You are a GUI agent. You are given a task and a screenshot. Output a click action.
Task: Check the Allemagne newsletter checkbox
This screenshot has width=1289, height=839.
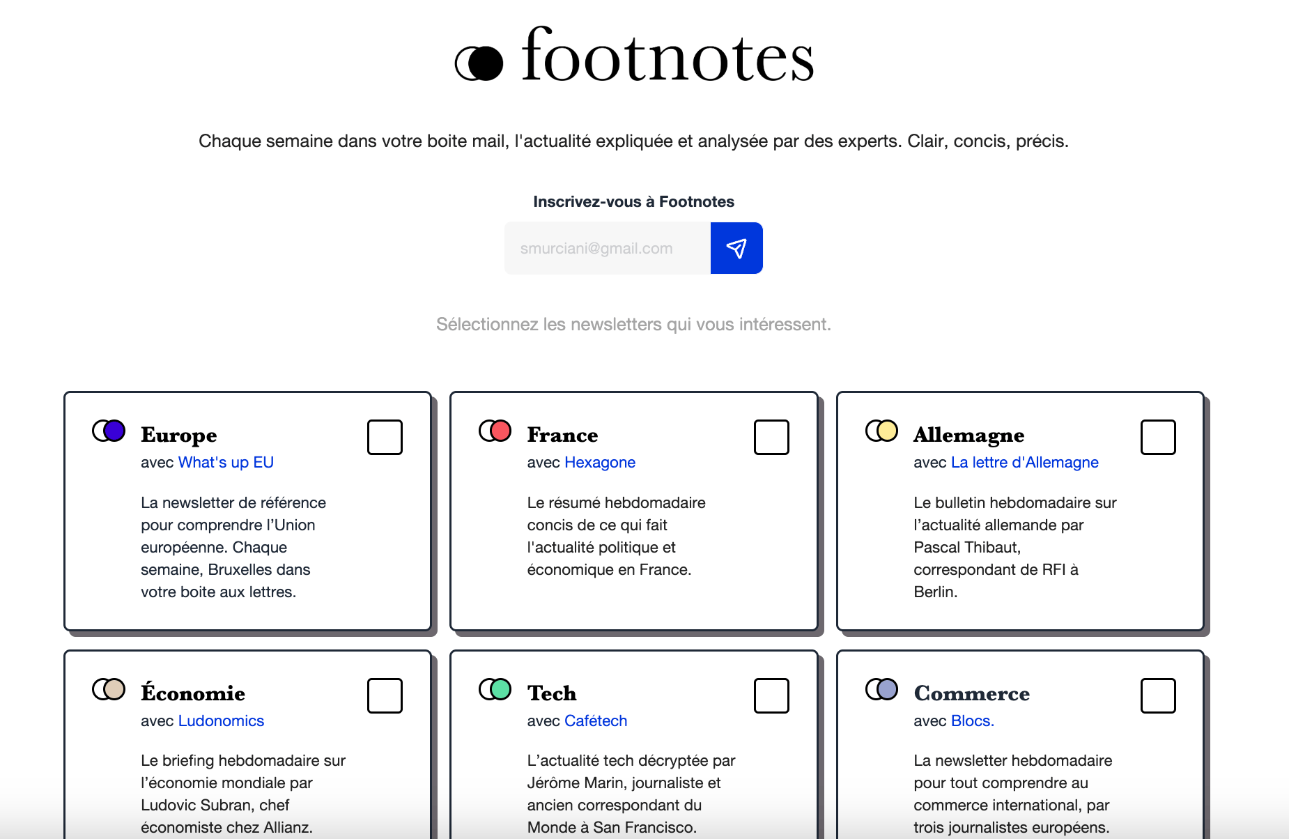click(1158, 437)
